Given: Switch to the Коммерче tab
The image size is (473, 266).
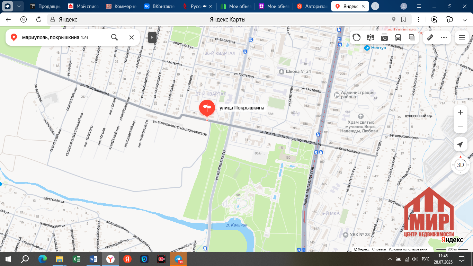Looking at the screenshot, I should (x=121, y=6).
